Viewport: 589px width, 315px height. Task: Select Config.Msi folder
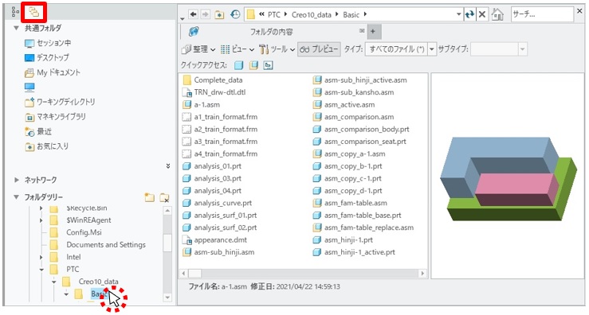(x=84, y=232)
